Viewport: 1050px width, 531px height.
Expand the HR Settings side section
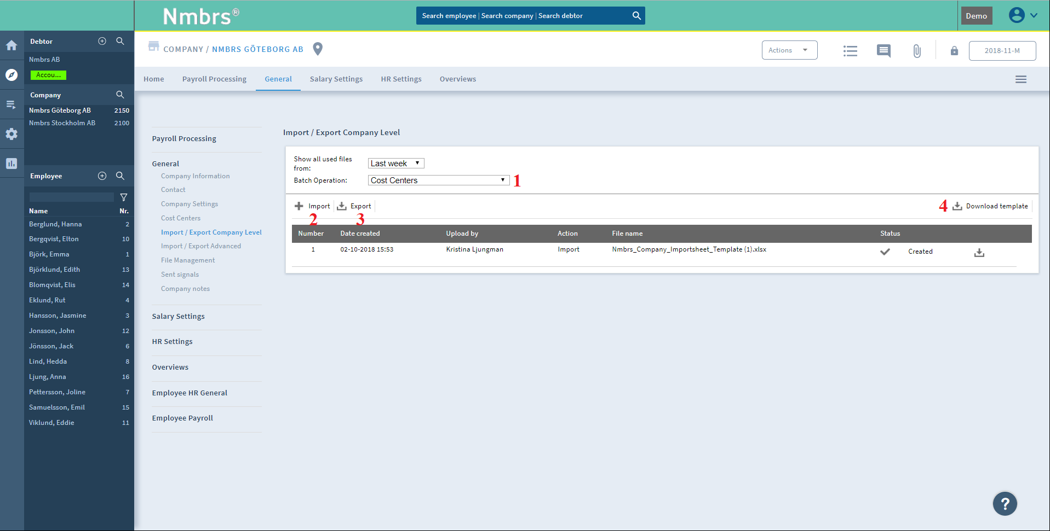[172, 341]
